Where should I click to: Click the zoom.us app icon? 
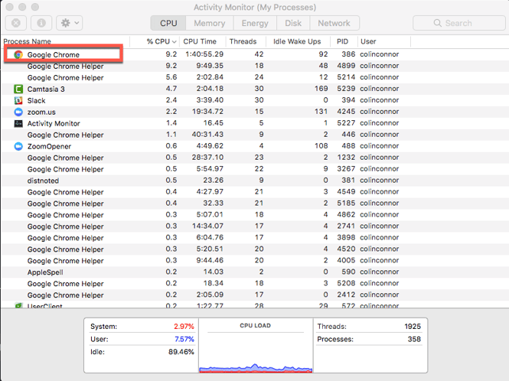click(x=18, y=112)
